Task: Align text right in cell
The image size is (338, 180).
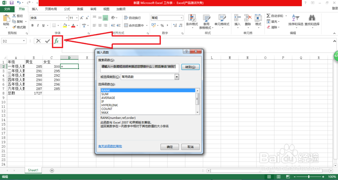Action: tap(105, 25)
